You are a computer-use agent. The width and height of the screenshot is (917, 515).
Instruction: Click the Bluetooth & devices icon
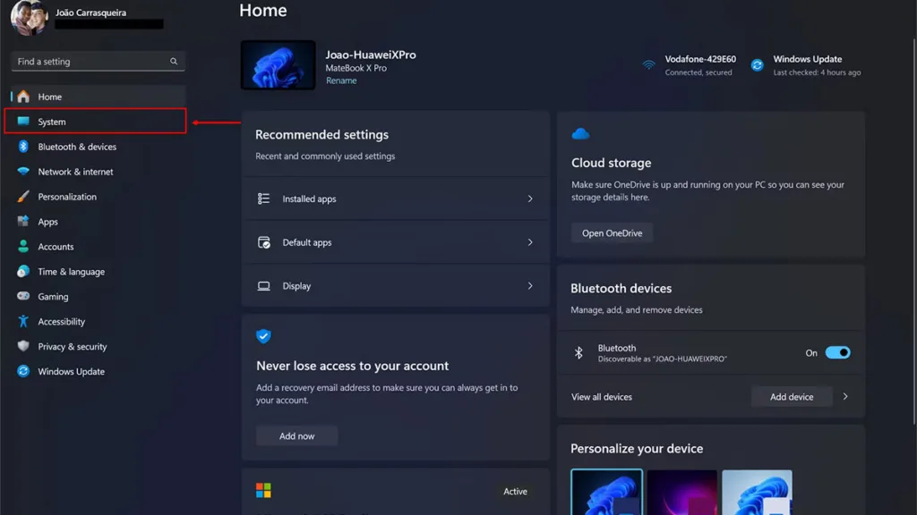point(23,146)
